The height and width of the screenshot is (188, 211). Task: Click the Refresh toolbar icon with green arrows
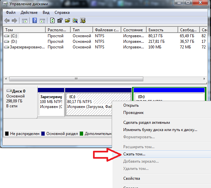coord(53,20)
